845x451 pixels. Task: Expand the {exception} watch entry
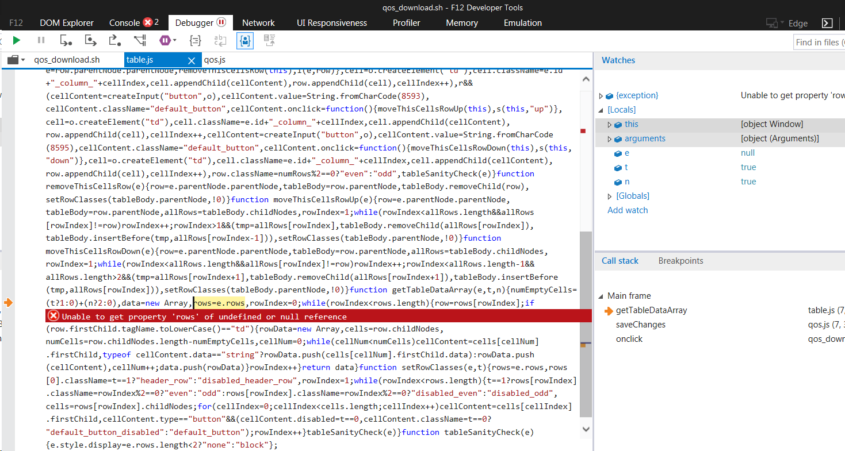click(x=601, y=96)
